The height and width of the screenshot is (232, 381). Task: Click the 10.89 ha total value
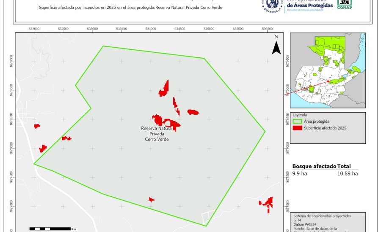pos(347,173)
